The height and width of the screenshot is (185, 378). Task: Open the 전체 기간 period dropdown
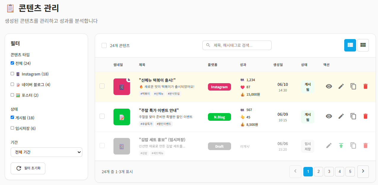coord(46,152)
